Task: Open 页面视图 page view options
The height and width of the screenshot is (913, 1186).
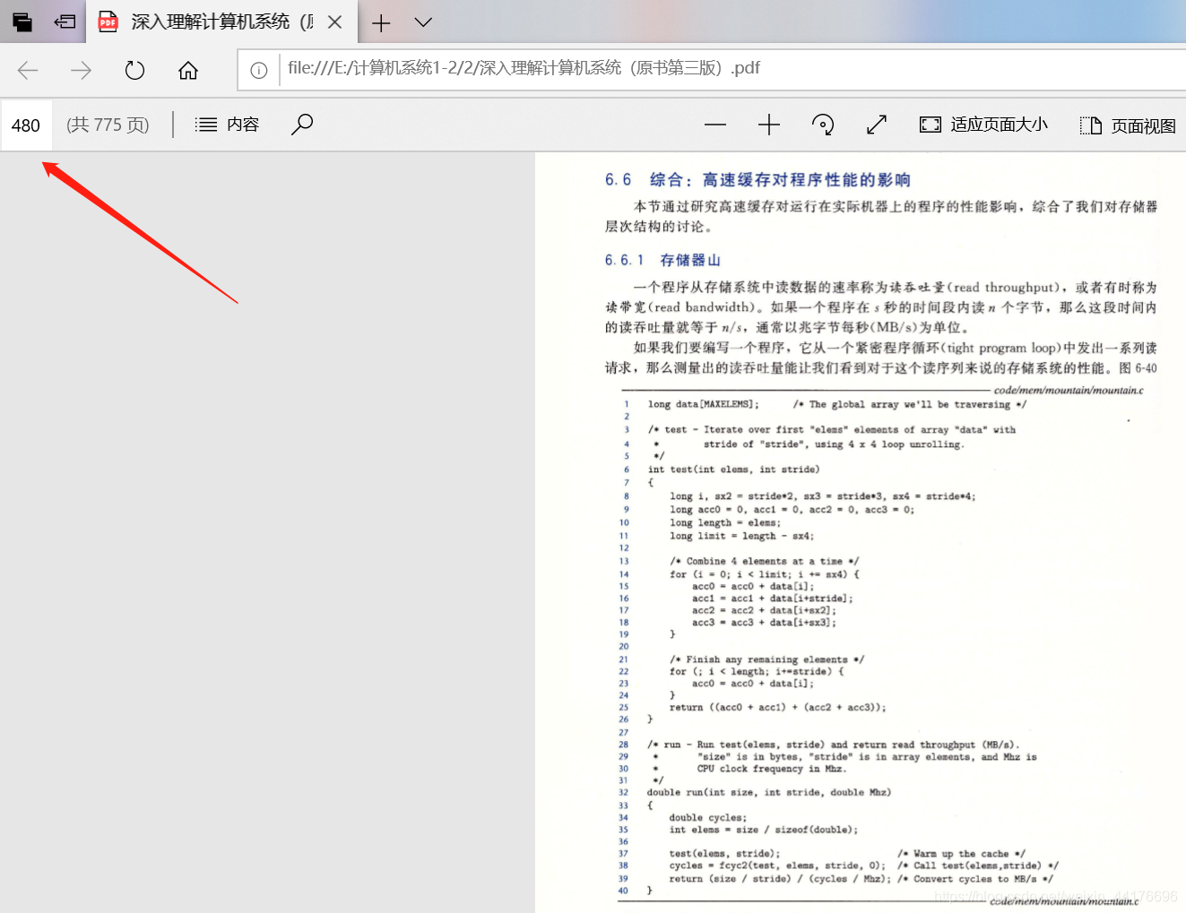Action: point(1128,125)
